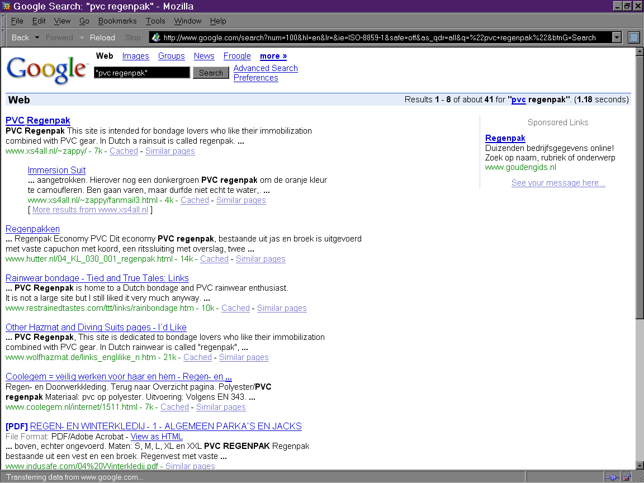Open the sponsored 'Regenpak' ad link
644x483 pixels.
click(505, 138)
